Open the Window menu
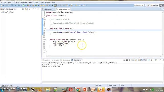 click(48, 2)
